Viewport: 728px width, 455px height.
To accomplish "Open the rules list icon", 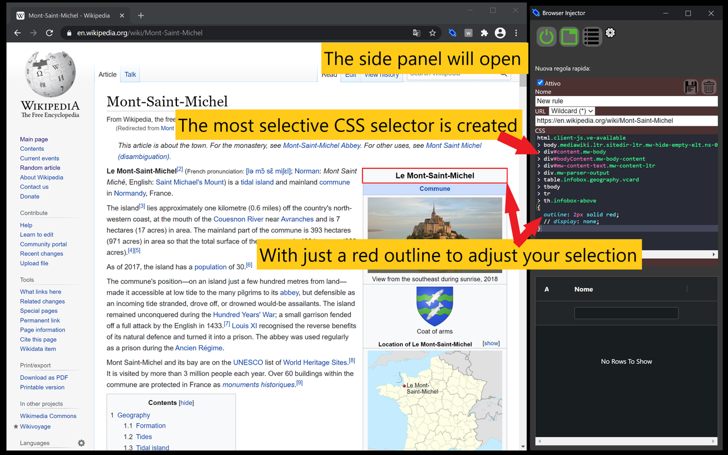I will click(x=591, y=36).
